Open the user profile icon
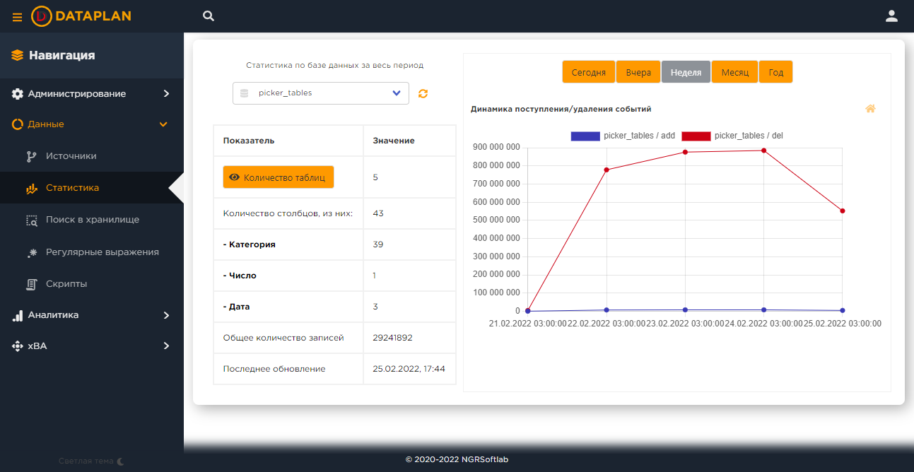 coord(891,16)
